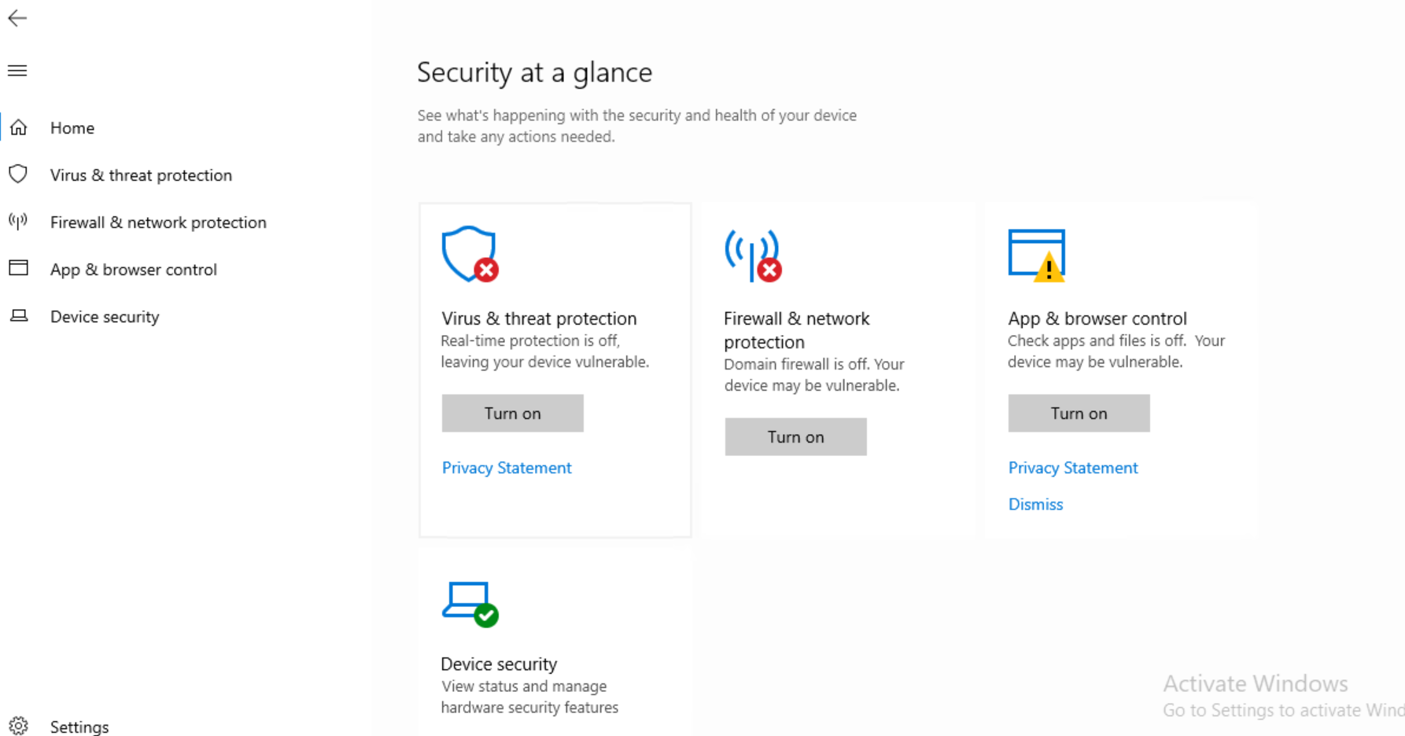The height and width of the screenshot is (736, 1405).
Task: Click the Device security laptop icon in sidebar
Action: 19,316
